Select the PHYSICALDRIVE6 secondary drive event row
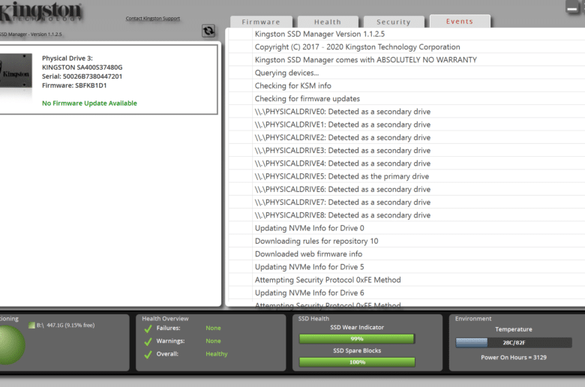585x387 pixels. (406, 189)
